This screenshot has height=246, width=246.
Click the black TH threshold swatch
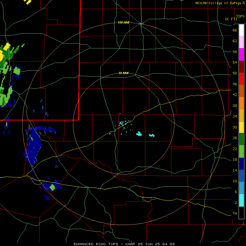tap(241, 213)
